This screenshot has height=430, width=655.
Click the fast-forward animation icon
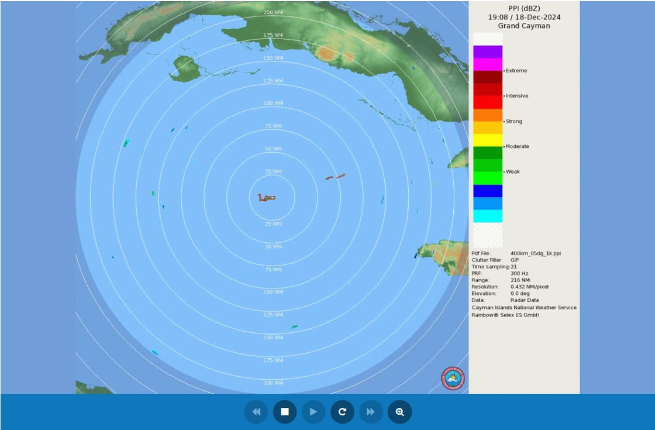371,412
